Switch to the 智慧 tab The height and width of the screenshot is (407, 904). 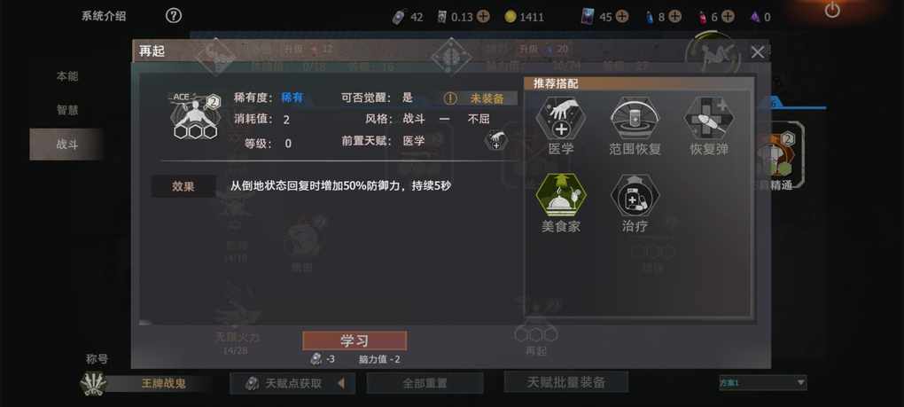click(x=66, y=110)
